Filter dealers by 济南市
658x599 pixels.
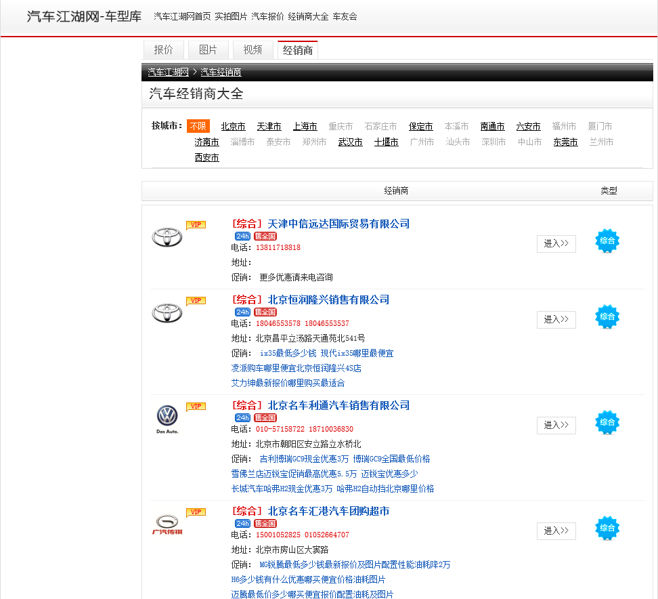click(206, 142)
